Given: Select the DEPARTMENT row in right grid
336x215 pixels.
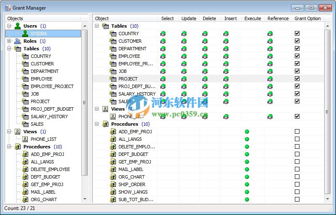Looking at the screenshot, I should click(209, 49).
